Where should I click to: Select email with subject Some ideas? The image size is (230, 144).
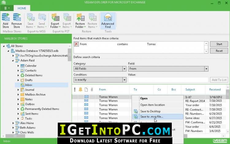tap(192, 118)
